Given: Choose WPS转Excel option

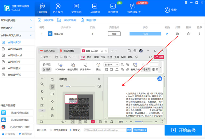Looking at the screenshot, I should pyautogui.click(x=17, y=55).
